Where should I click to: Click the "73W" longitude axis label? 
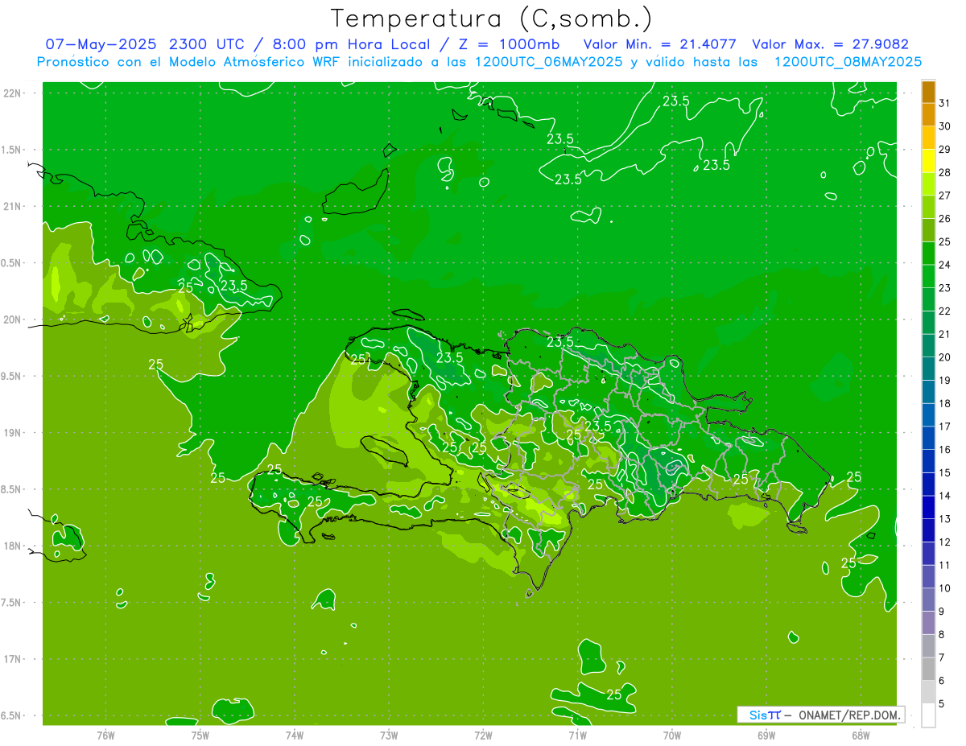(389, 735)
